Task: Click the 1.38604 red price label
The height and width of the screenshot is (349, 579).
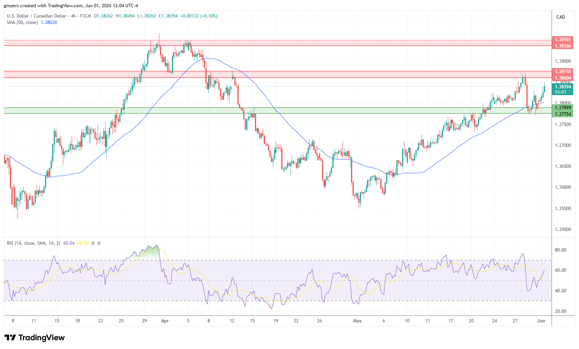Action: (x=563, y=78)
